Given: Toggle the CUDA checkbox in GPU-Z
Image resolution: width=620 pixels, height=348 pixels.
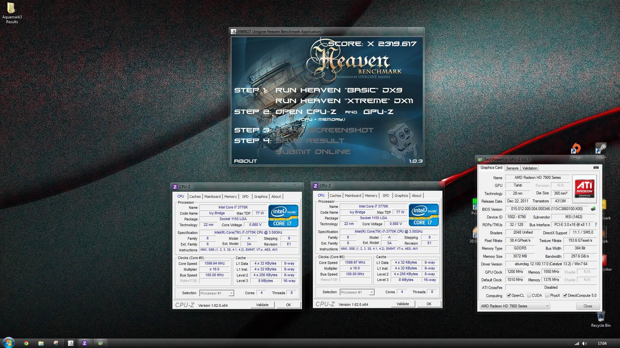Looking at the screenshot, I should click(x=529, y=295).
